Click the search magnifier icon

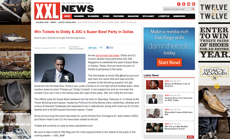tap(193, 9)
